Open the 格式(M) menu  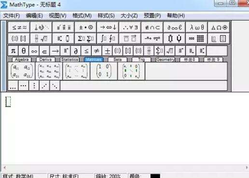click(x=82, y=15)
